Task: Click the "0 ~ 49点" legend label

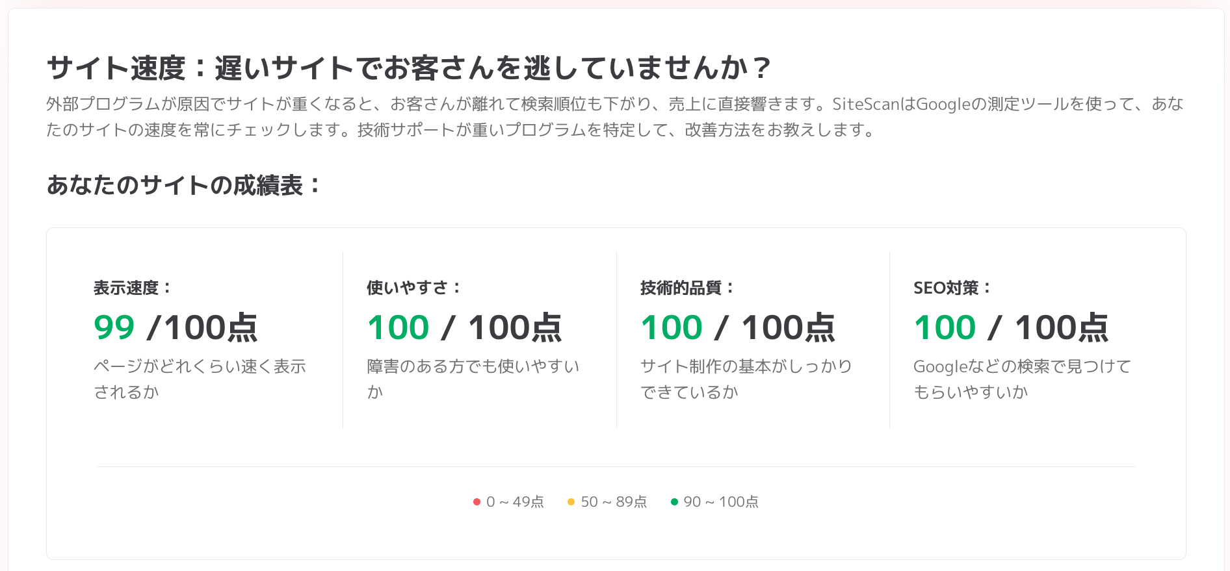Action: 515,502
